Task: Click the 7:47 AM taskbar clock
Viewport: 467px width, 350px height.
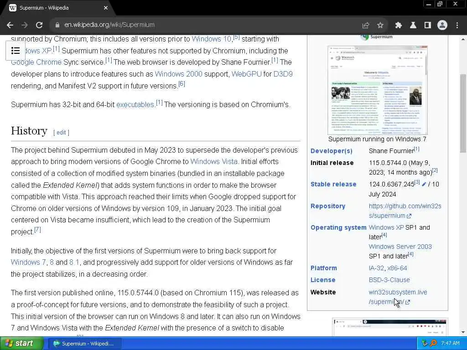Action: [450, 344]
